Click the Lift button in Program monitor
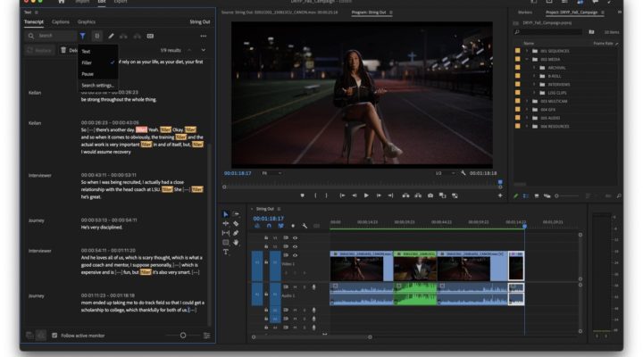Image resolution: width=643 pixels, height=357 pixels. click(405, 196)
